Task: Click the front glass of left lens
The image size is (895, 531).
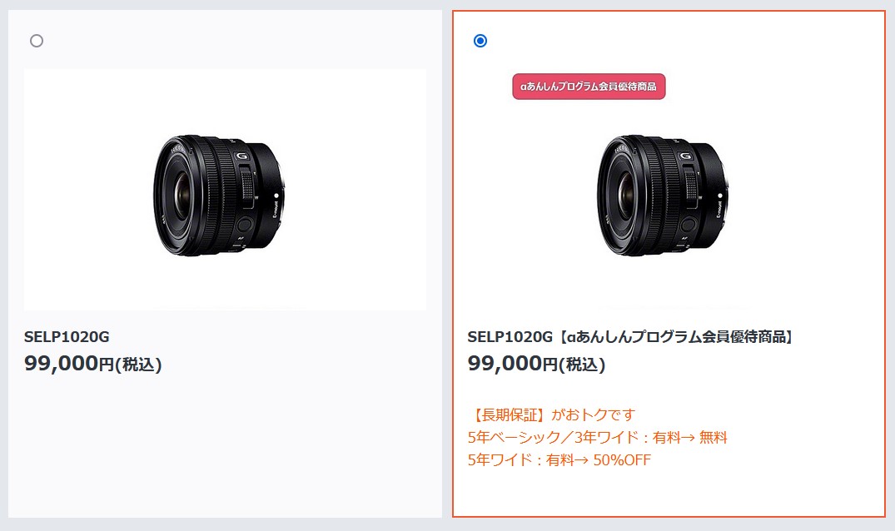Action: (x=181, y=194)
